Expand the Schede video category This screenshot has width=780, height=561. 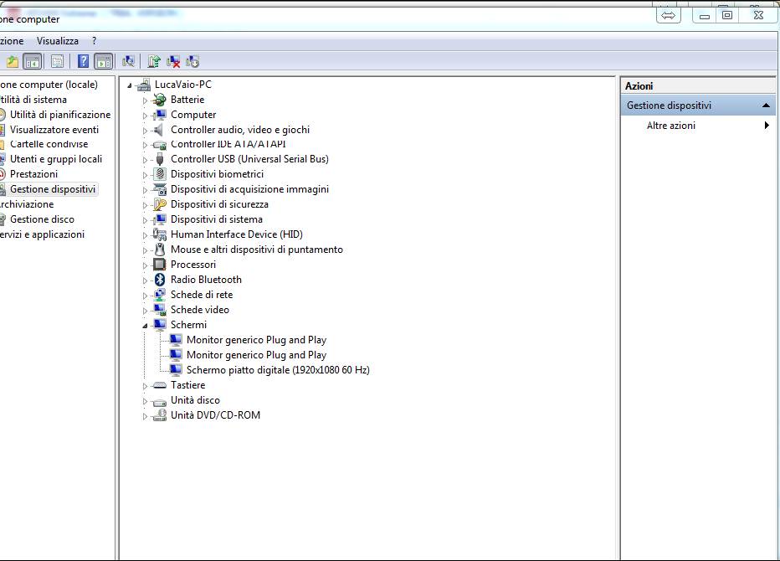[145, 310]
